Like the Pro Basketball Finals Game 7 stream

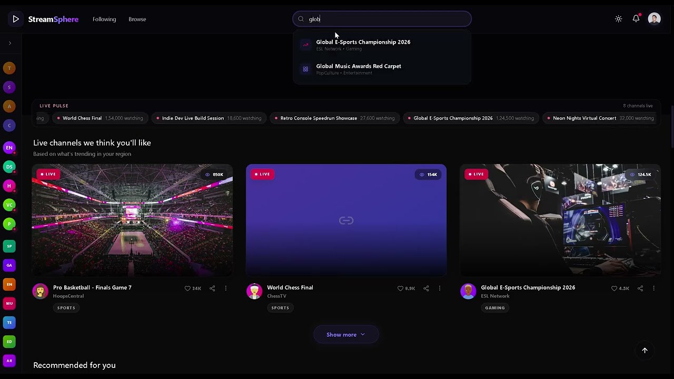click(x=193, y=288)
